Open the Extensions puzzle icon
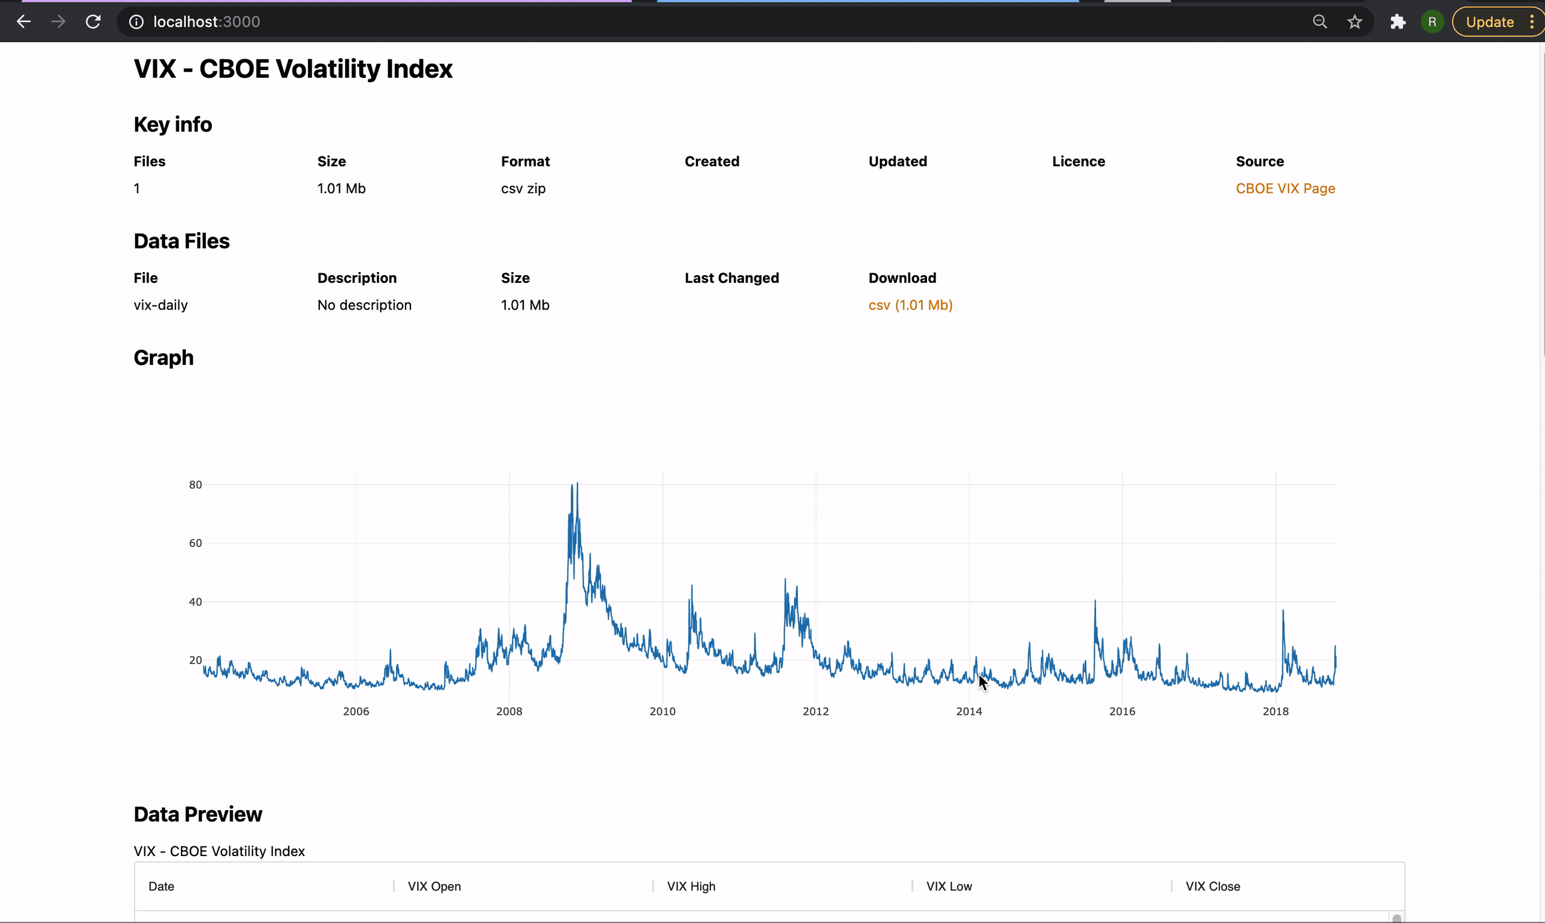The height and width of the screenshot is (923, 1545). pyautogui.click(x=1398, y=22)
